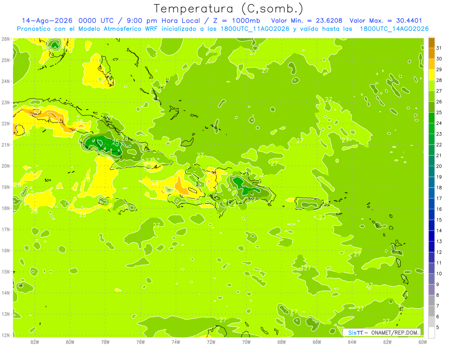Click the '12N' latitude label

click(6, 335)
